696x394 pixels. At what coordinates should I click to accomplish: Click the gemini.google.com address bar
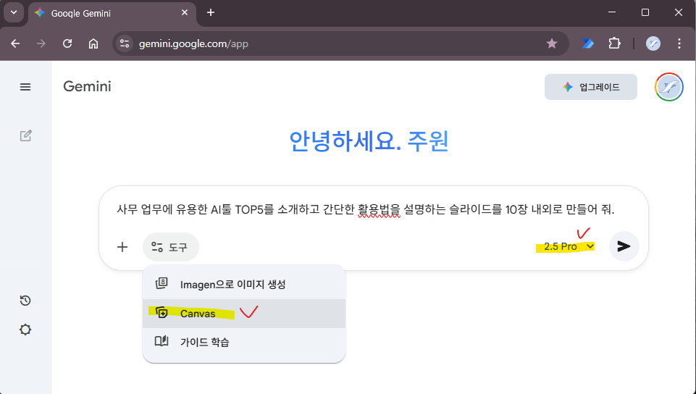[x=326, y=43]
